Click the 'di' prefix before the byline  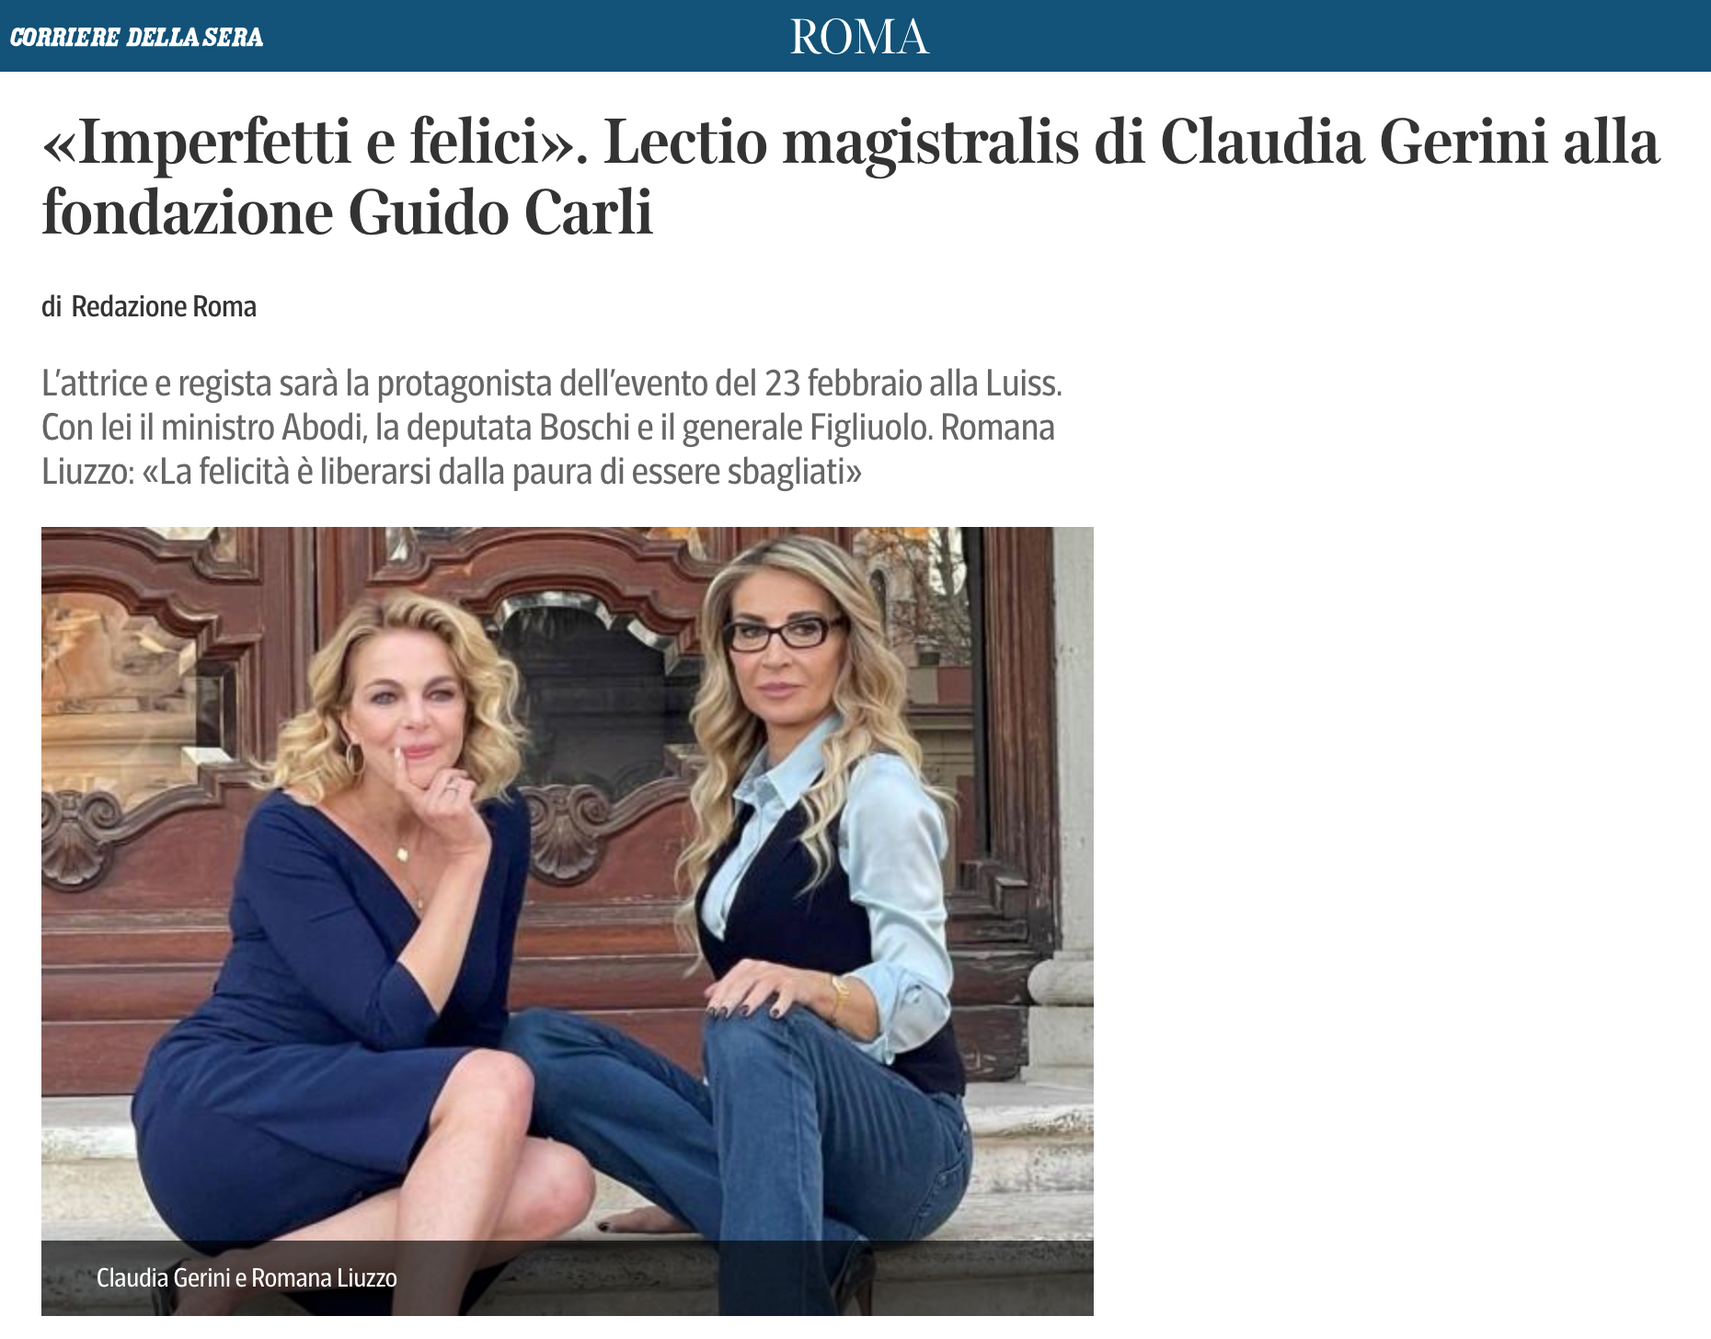52,306
